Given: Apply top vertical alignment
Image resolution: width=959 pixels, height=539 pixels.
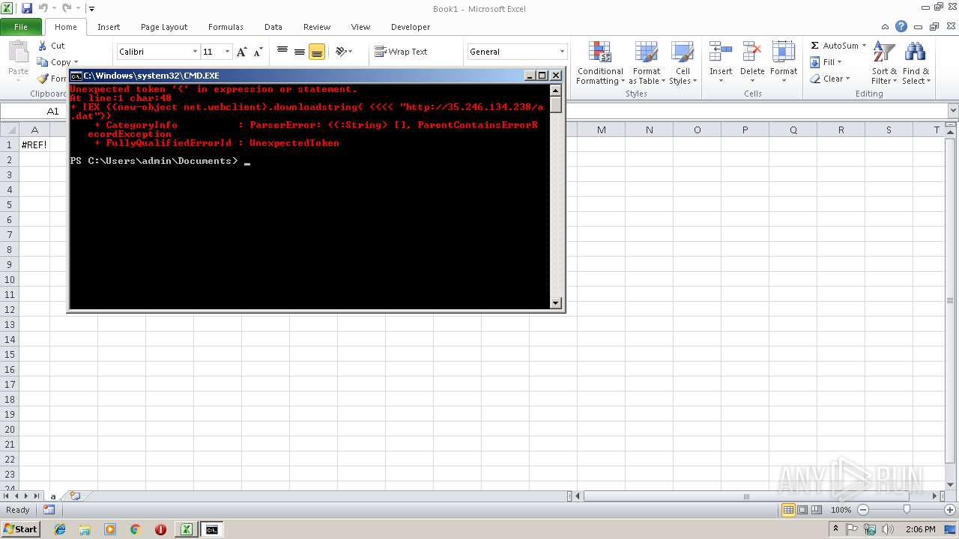Looking at the screenshot, I should pyautogui.click(x=282, y=52).
